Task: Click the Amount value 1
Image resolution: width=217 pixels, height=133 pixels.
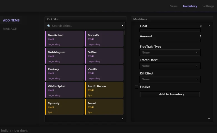Action: [201, 36]
